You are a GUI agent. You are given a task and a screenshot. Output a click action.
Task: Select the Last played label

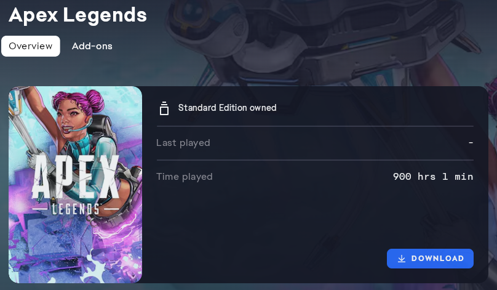click(x=183, y=143)
